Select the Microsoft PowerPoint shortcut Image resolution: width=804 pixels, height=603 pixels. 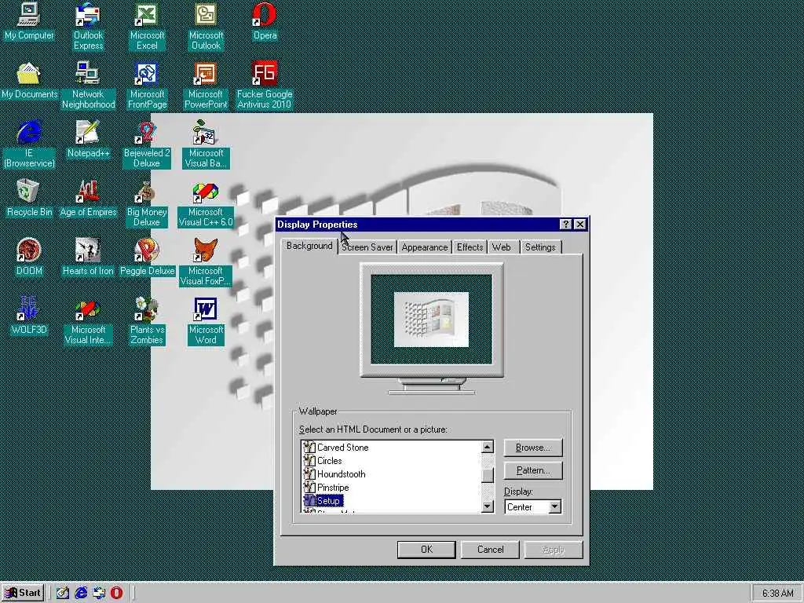tap(206, 85)
